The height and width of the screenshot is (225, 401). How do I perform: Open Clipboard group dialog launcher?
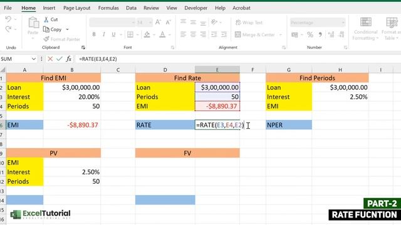(x=83, y=47)
